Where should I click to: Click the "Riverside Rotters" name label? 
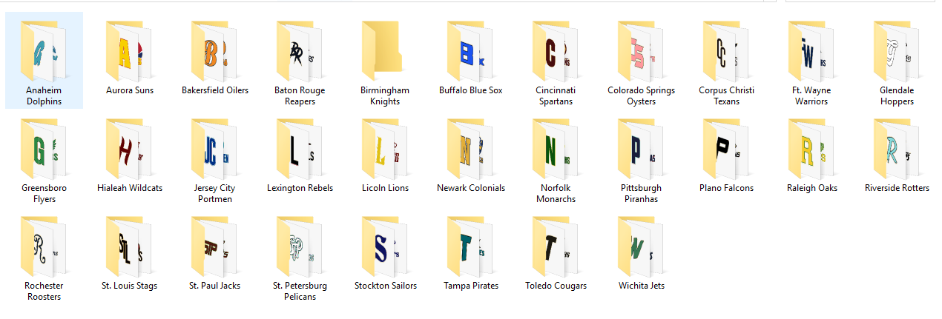pyautogui.click(x=897, y=188)
